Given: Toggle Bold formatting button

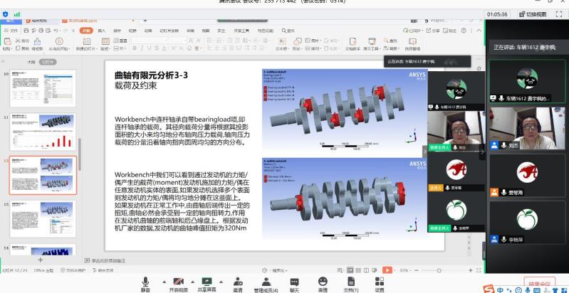Looking at the screenshot, I should click(135, 48).
